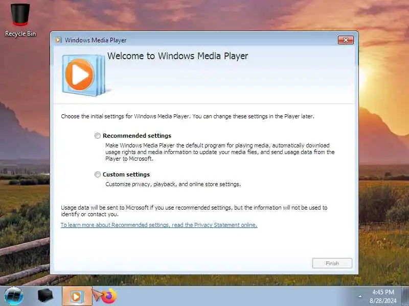Click the Finish button
The image size is (409, 306).
point(332,263)
